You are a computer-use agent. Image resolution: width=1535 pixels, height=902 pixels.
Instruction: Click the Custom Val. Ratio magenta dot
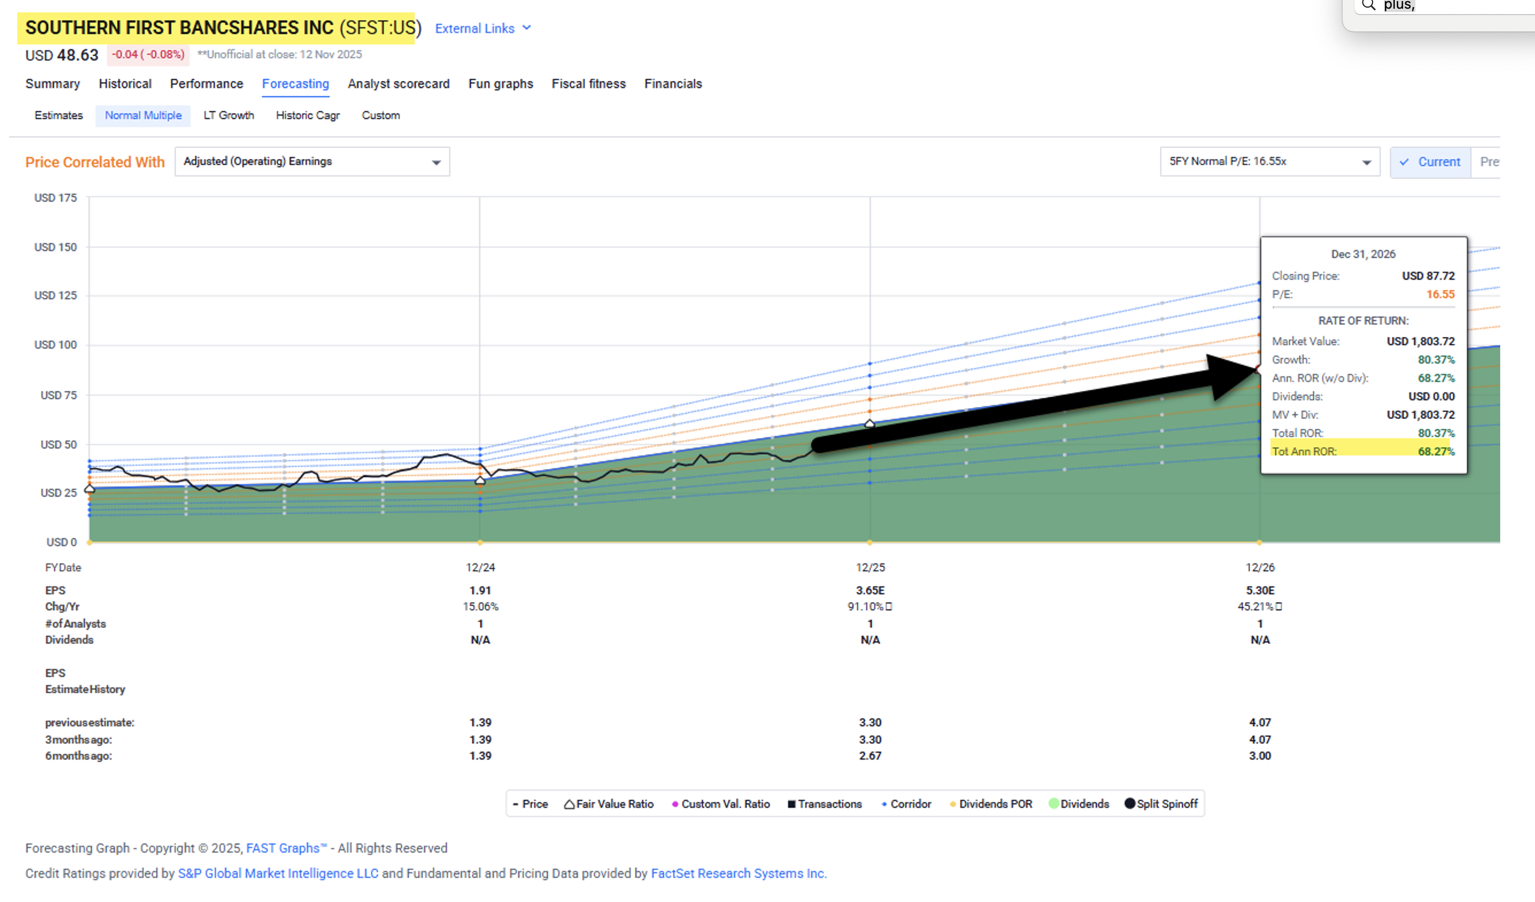click(x=675, y=804)
